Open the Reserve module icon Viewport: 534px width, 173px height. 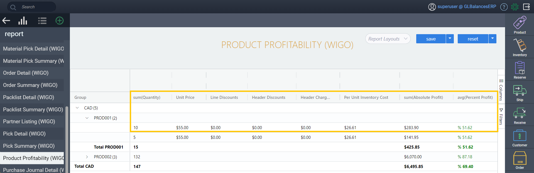coord(520,70)
